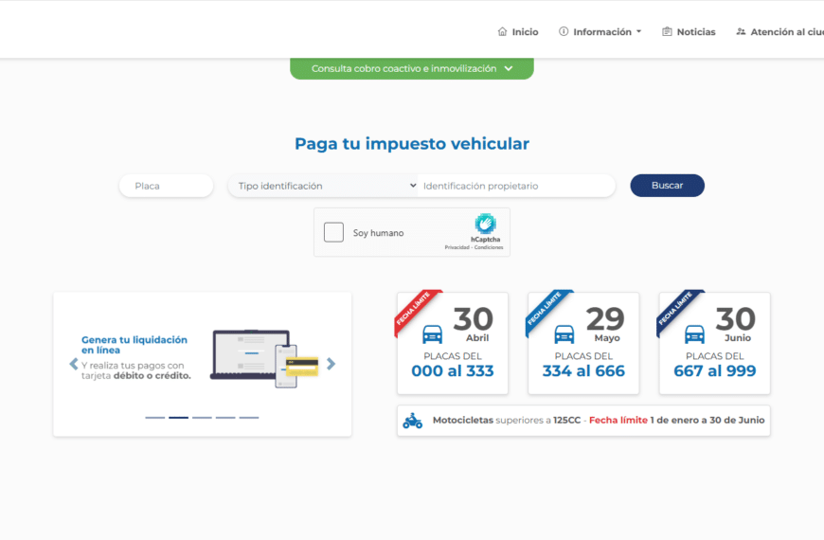This screenshot has height=540, width=824.
Task: Click the car icon in Mayo card
Action: [x=564, y=334]
